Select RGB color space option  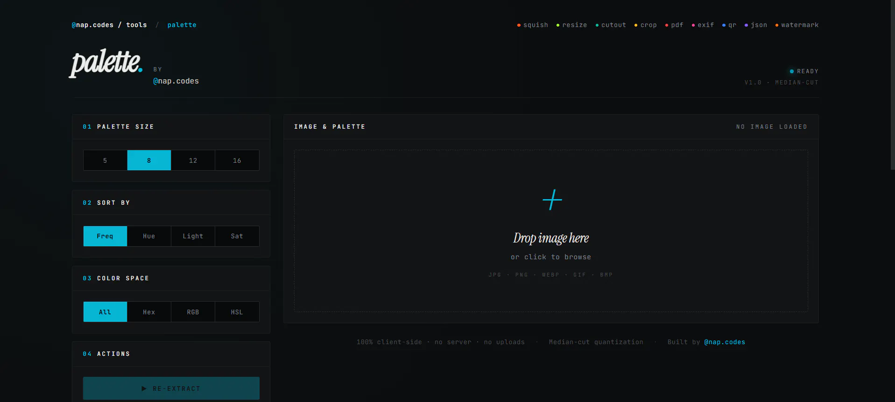(193, 312)
